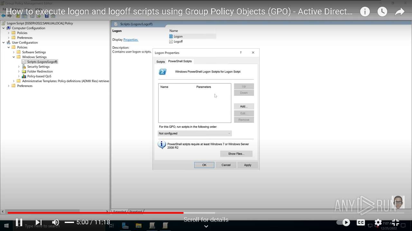Toggle closed captions with the CC icon
The width and height of the screenshot is (412, 231).
pos(361,222)
